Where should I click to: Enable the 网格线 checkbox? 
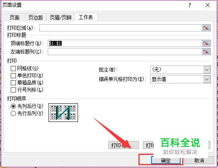coord(13,68)
